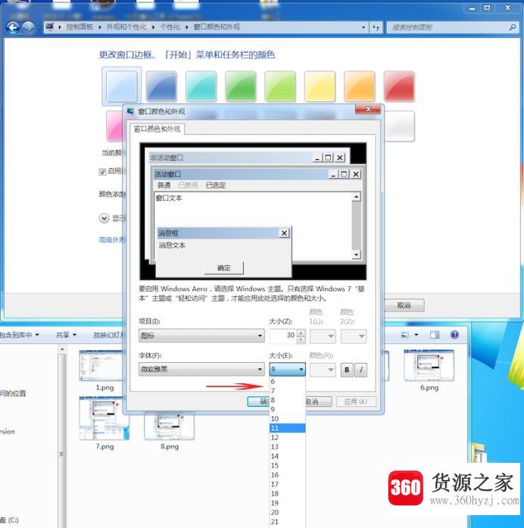Open the address bar history dropdown arrow
The height and width of the screenshot is (528, 524).
click(363, 27)
